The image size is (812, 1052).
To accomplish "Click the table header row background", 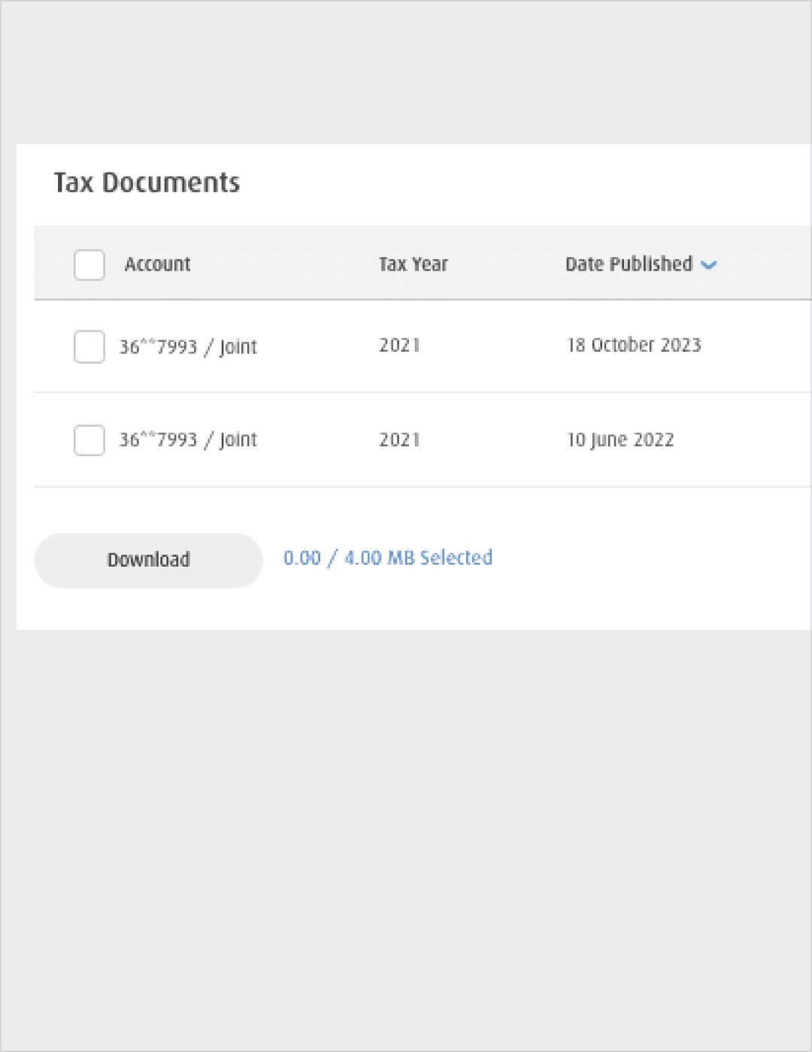I will click(489, 263).
